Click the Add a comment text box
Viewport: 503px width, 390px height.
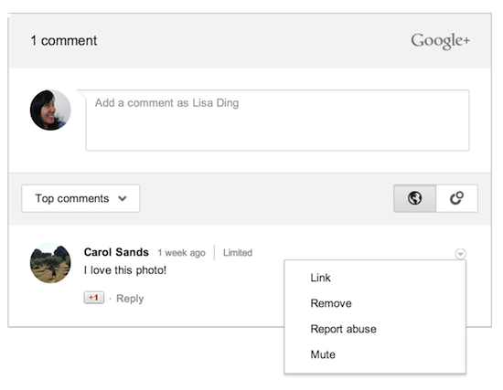277,121
